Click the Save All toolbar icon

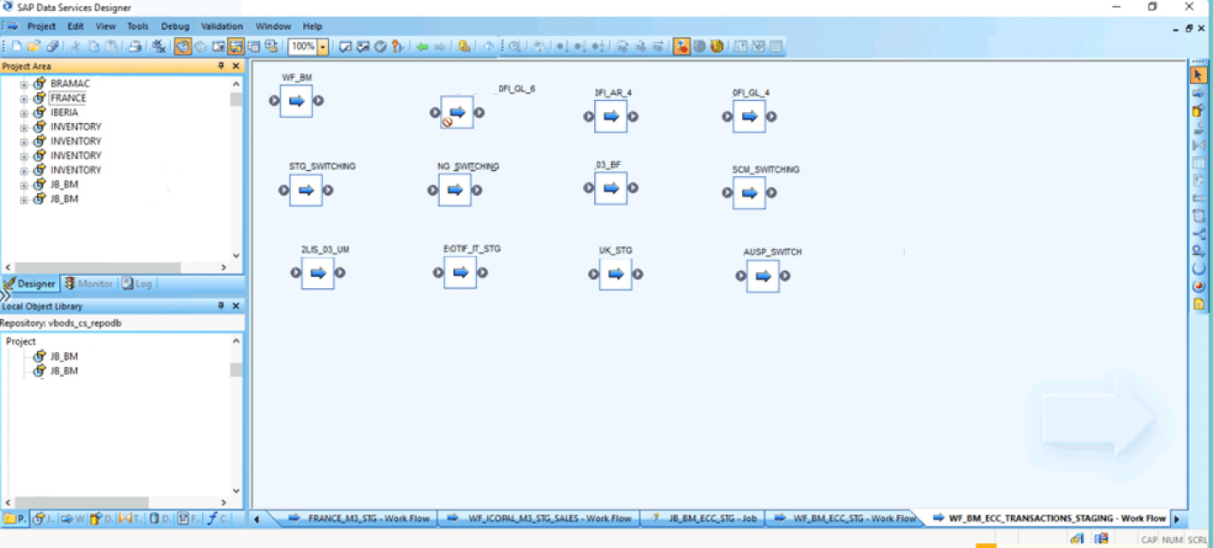tap(52, 46)
